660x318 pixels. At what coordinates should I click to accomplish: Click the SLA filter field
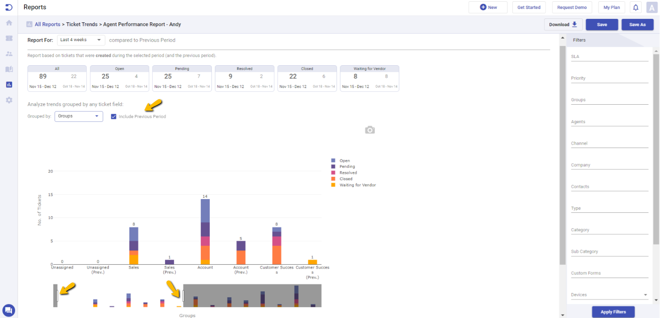[x=609, y=56]
